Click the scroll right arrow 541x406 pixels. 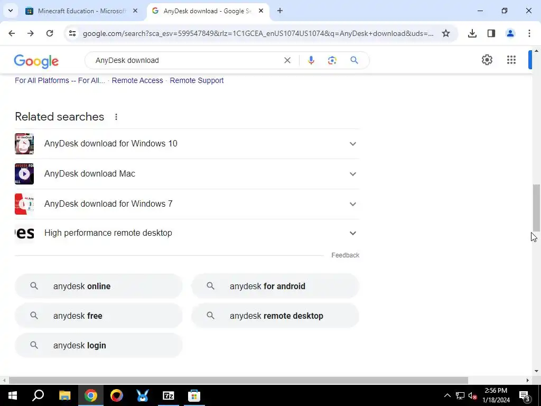528,380
